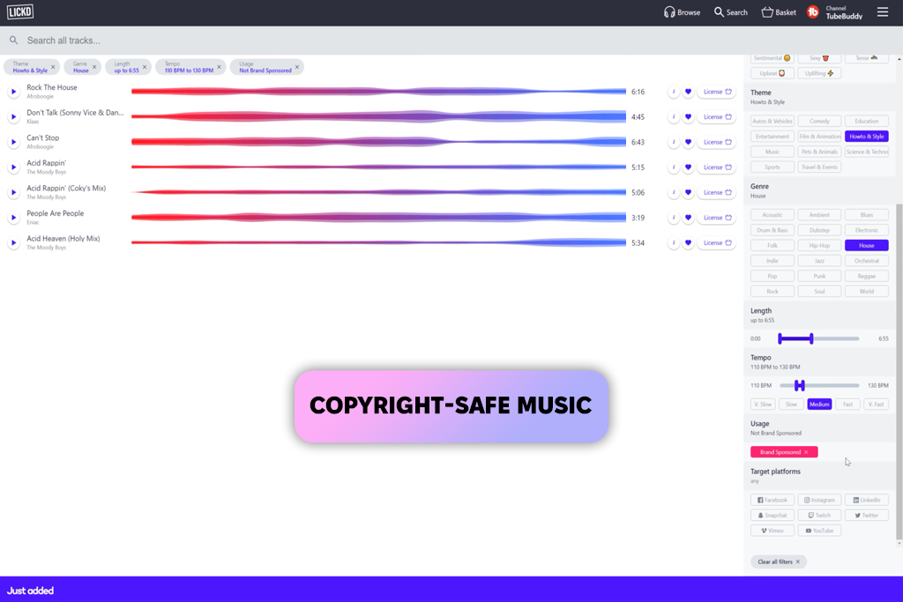Select the Acoustic genre filter
The image size is (903, 602).
point(772,215)
